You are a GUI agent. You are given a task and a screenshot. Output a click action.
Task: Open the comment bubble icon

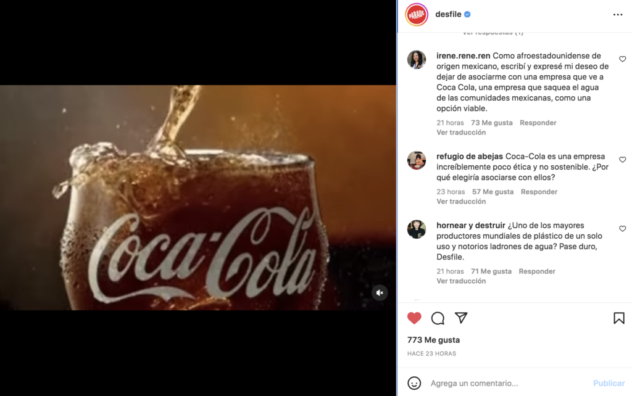(438, 318)
